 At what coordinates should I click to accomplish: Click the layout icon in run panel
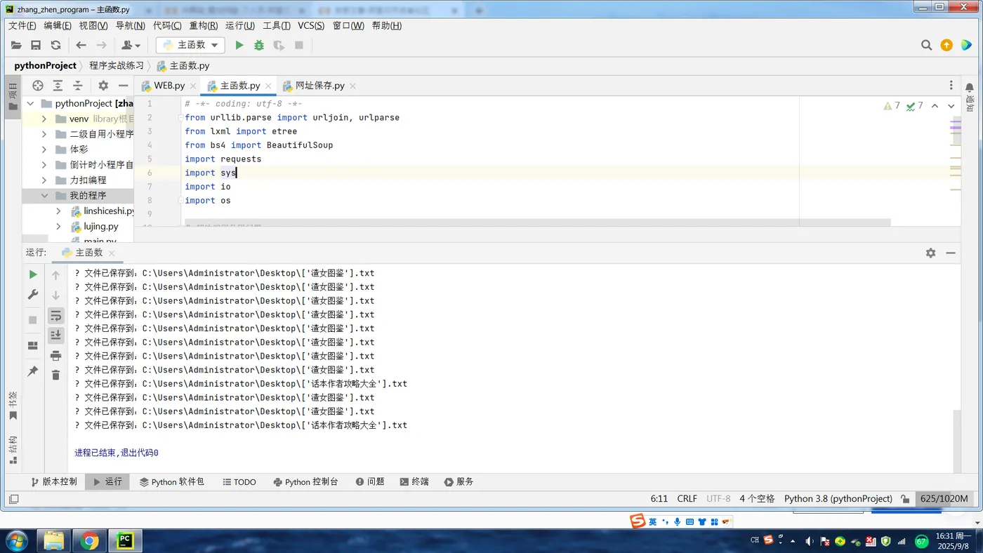[x=33, y=345]
